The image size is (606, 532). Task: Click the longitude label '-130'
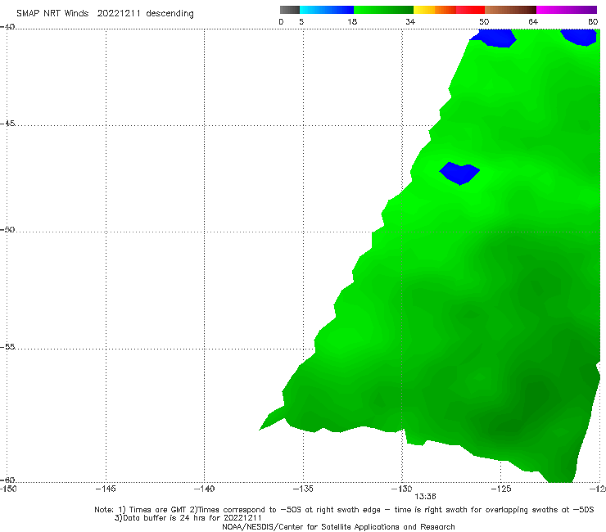[402, 489]
